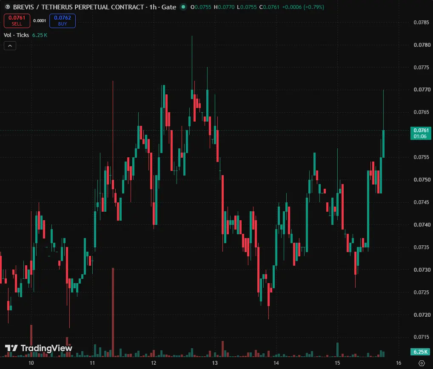
Task: Click the low value L0.0755 in header
Action: [x=247, y=7]
